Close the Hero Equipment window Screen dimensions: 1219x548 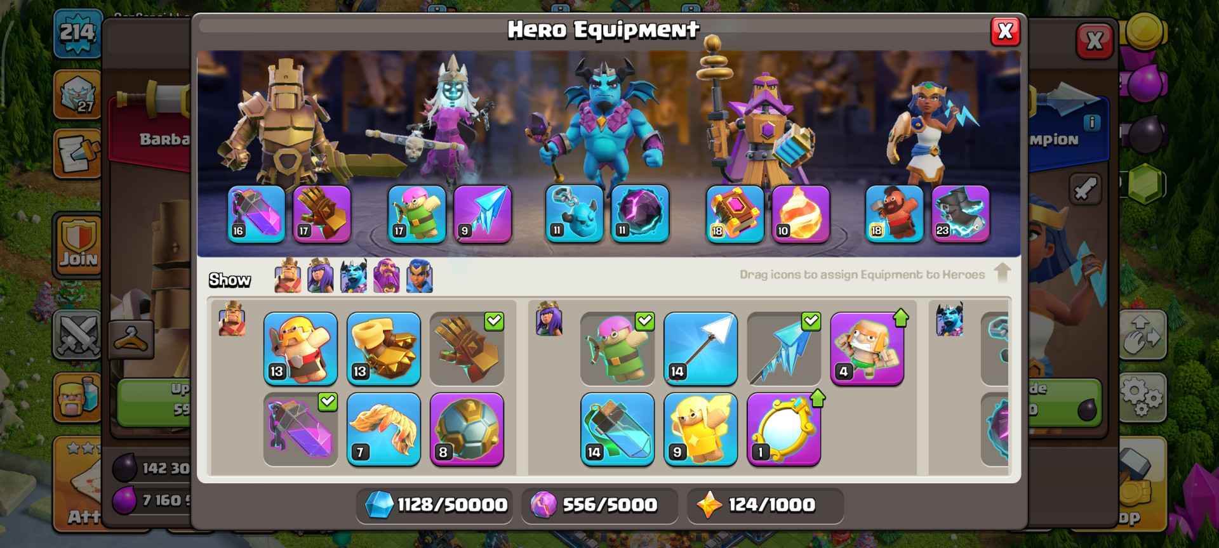[1005, 30]
